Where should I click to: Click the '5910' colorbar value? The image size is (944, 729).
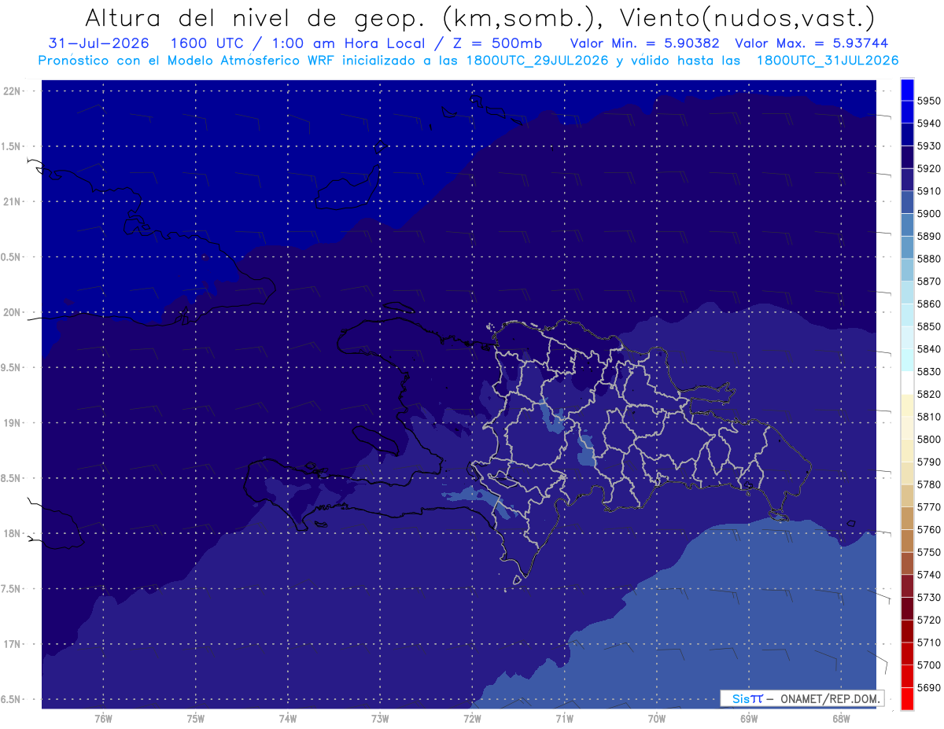[x=929, y=191]
